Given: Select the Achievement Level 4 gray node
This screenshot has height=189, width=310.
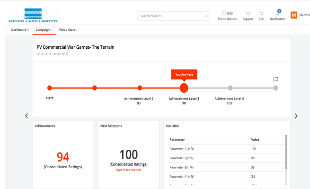Looking at the screenshot, I should (x=230, y=88).
